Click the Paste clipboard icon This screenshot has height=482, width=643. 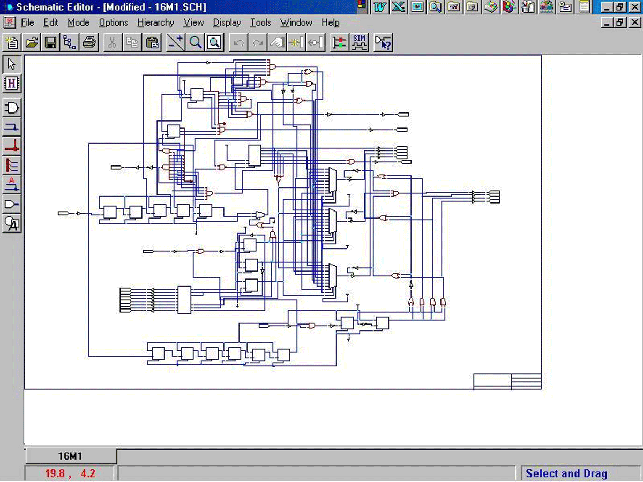(152, 42)
